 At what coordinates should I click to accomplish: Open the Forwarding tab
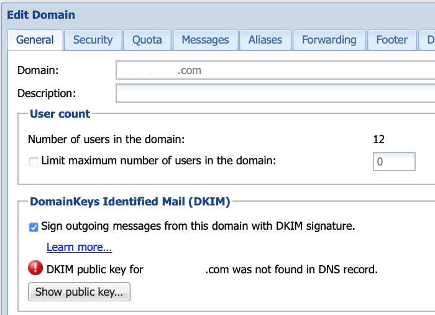[x=329, y=40]
